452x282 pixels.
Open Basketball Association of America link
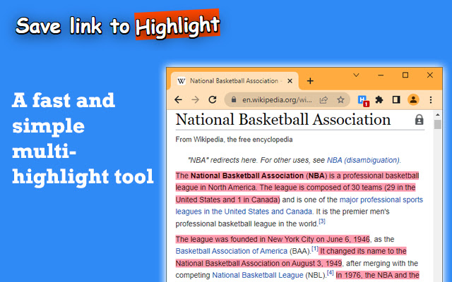pos(232,251)
